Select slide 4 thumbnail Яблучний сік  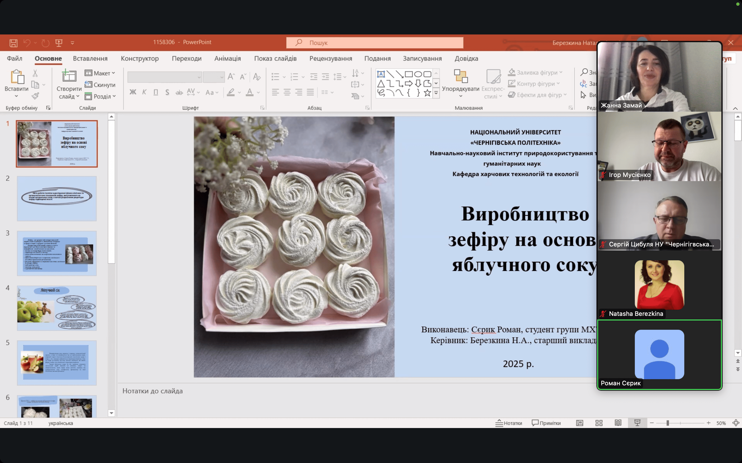pos(57,308)
